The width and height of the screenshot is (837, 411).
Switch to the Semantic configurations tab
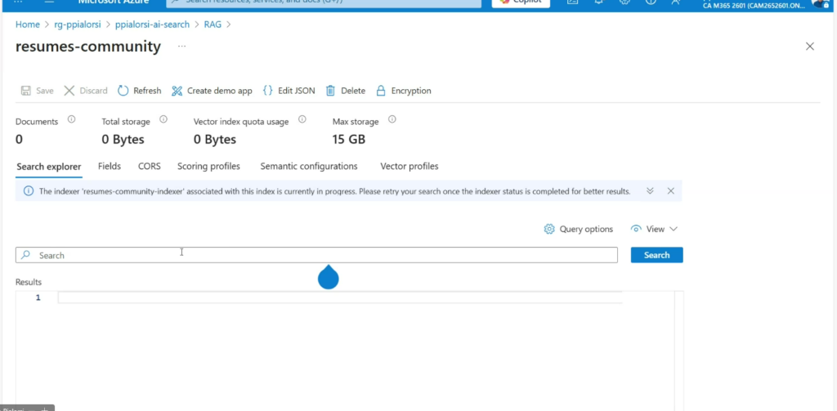click(x=308, y=167)
